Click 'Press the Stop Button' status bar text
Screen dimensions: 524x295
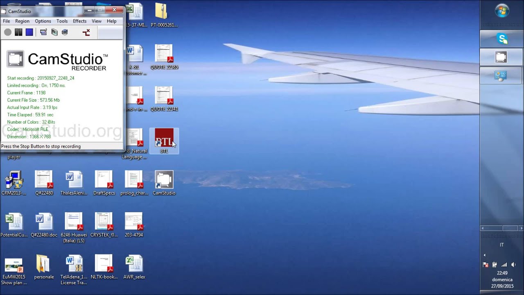(41, 146)
